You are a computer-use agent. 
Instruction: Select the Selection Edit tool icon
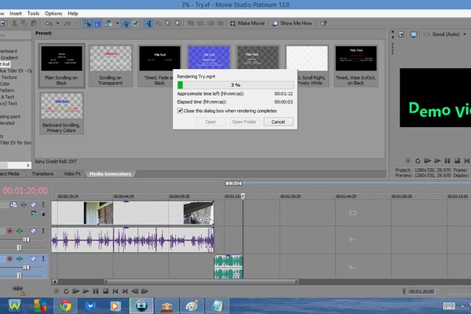click(x=168, y=23)
